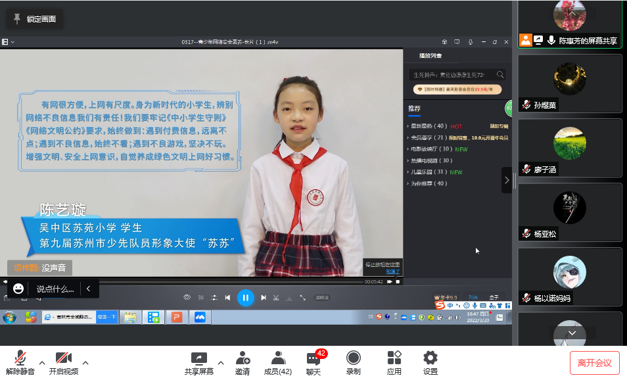627x380 pixels.
Task: Click the pin icon in player titlebar
Action: 471,41
